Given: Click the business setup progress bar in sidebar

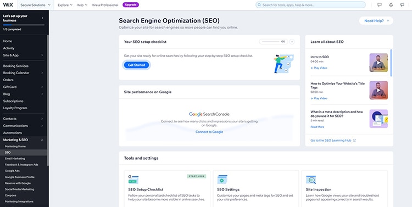Looking at the screenshot, I should pos(24,25).
